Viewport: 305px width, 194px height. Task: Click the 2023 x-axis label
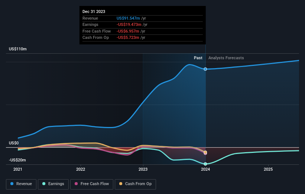click(x=143, y=169)
